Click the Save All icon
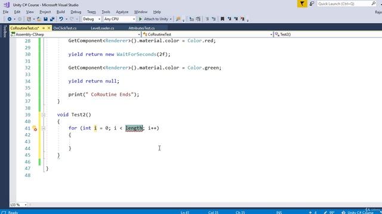The image size is (382, 214). click(x=52, y=19)
